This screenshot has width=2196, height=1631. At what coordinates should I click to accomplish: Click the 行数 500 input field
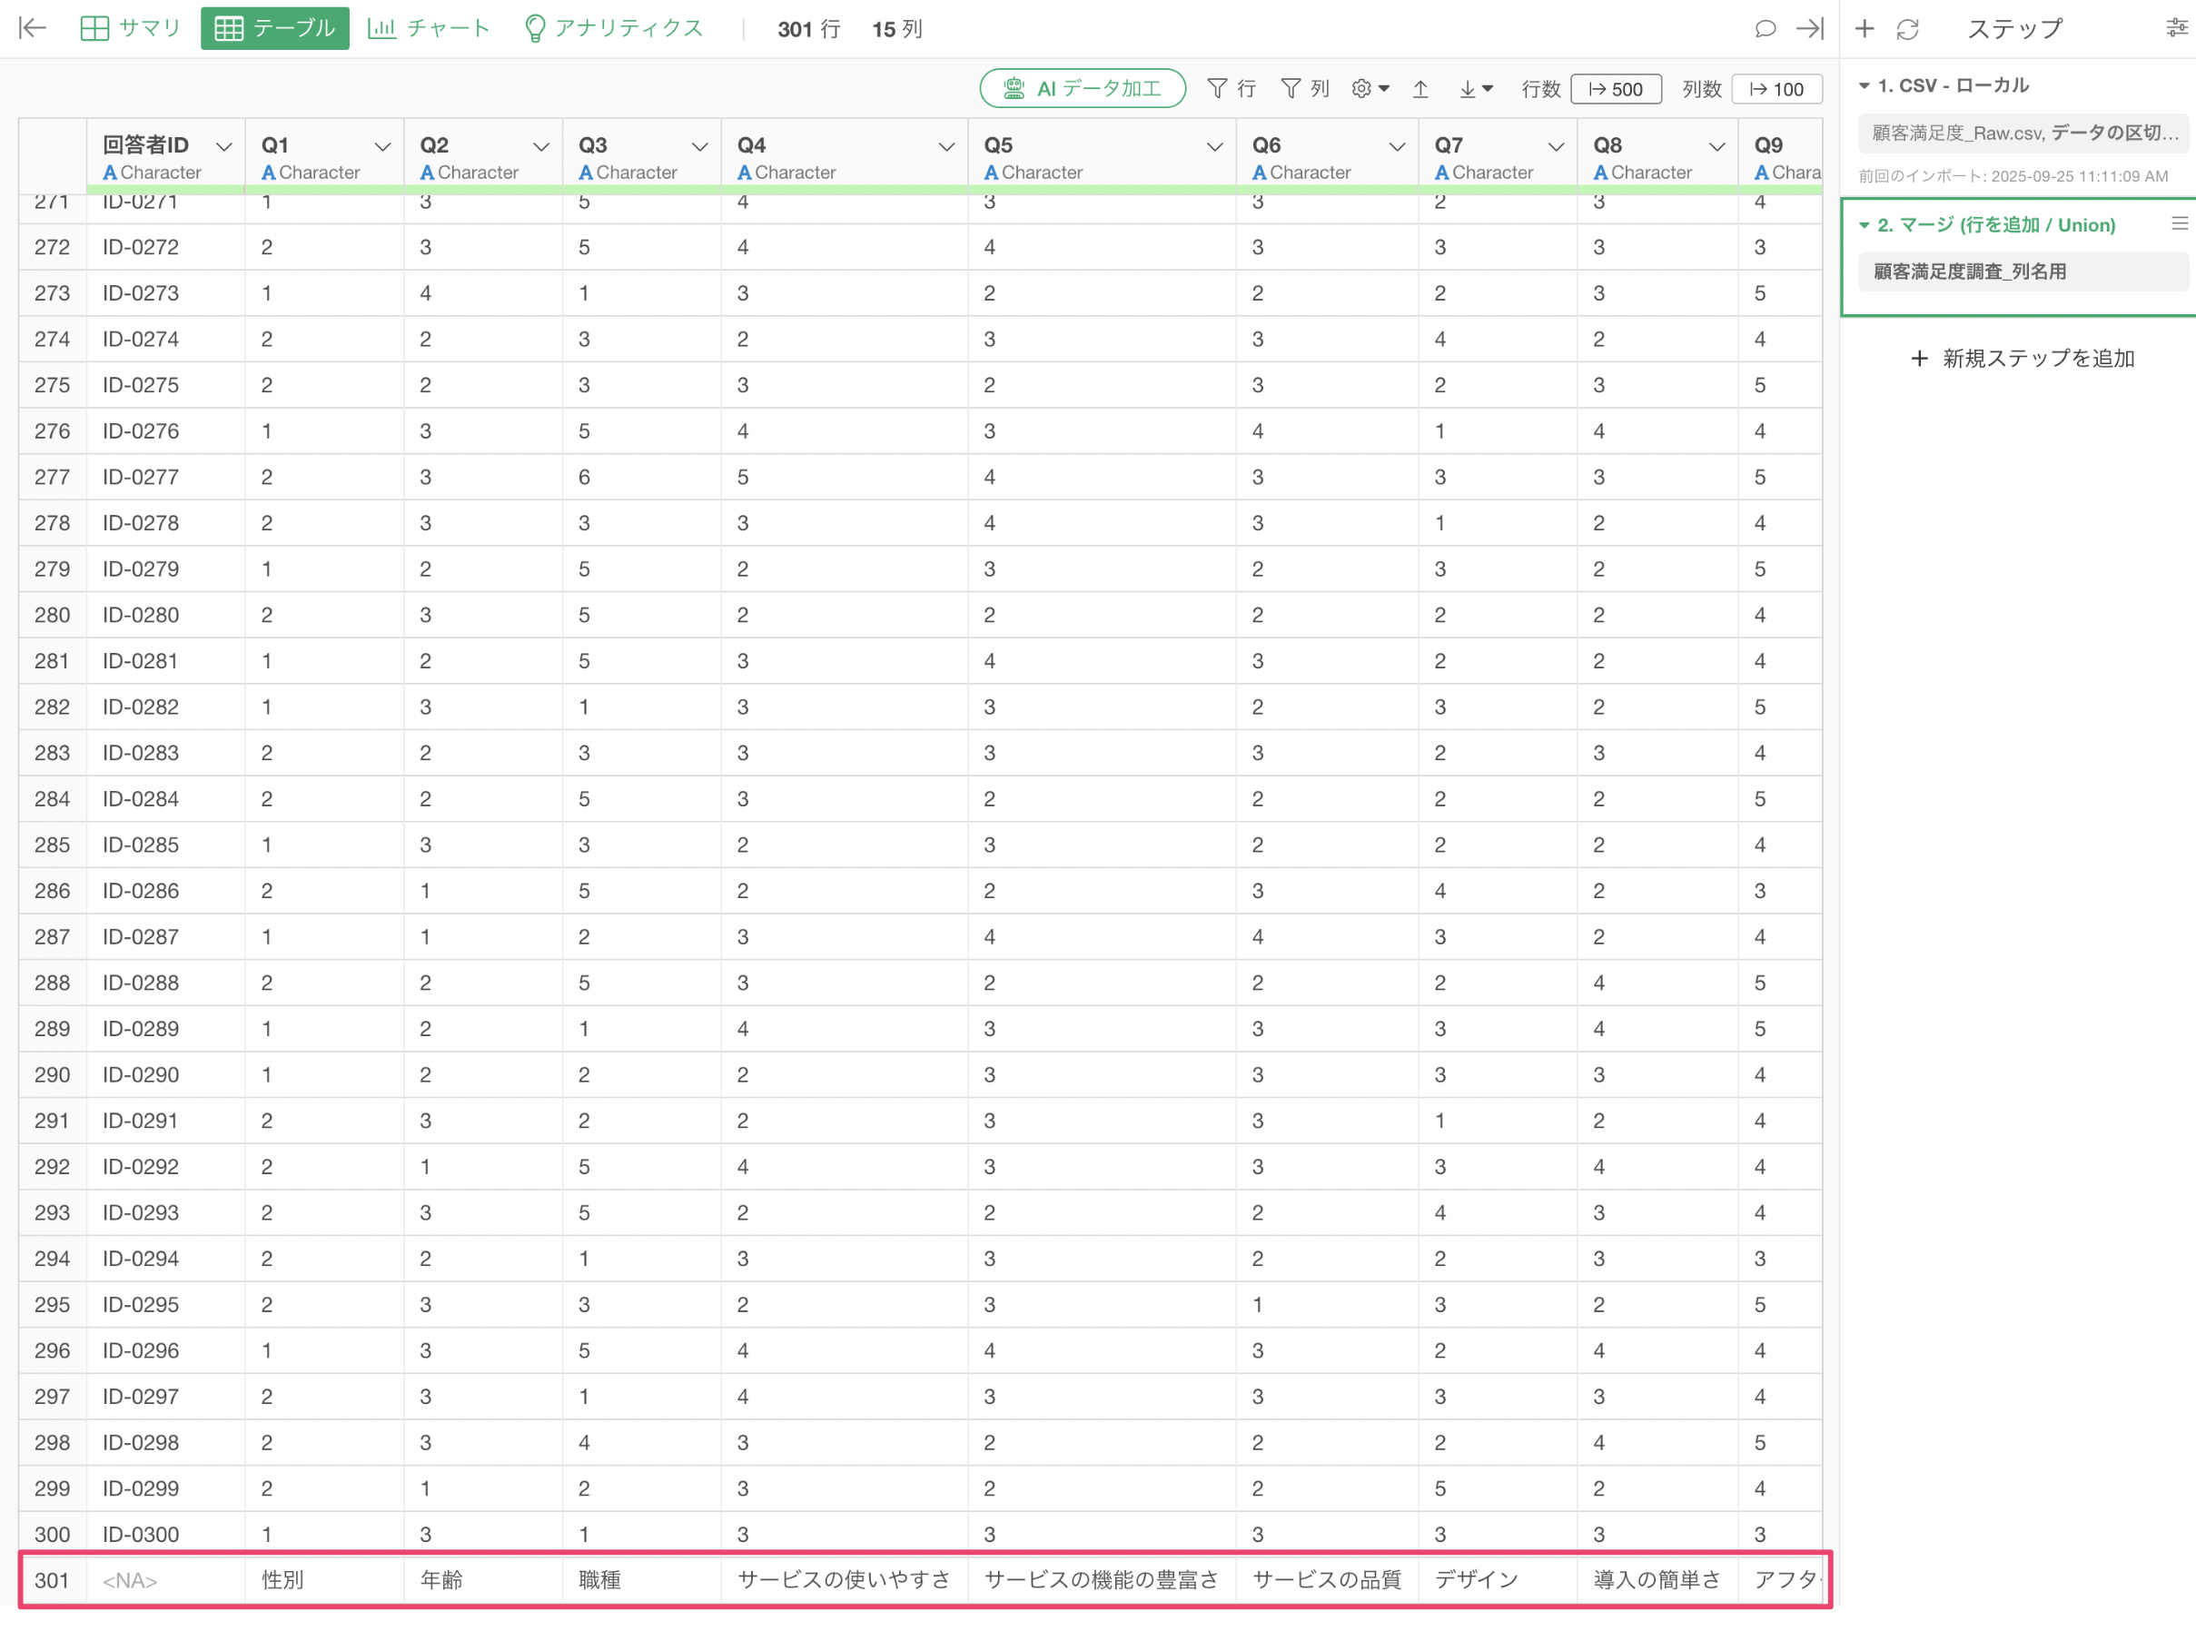(1616, 89)
